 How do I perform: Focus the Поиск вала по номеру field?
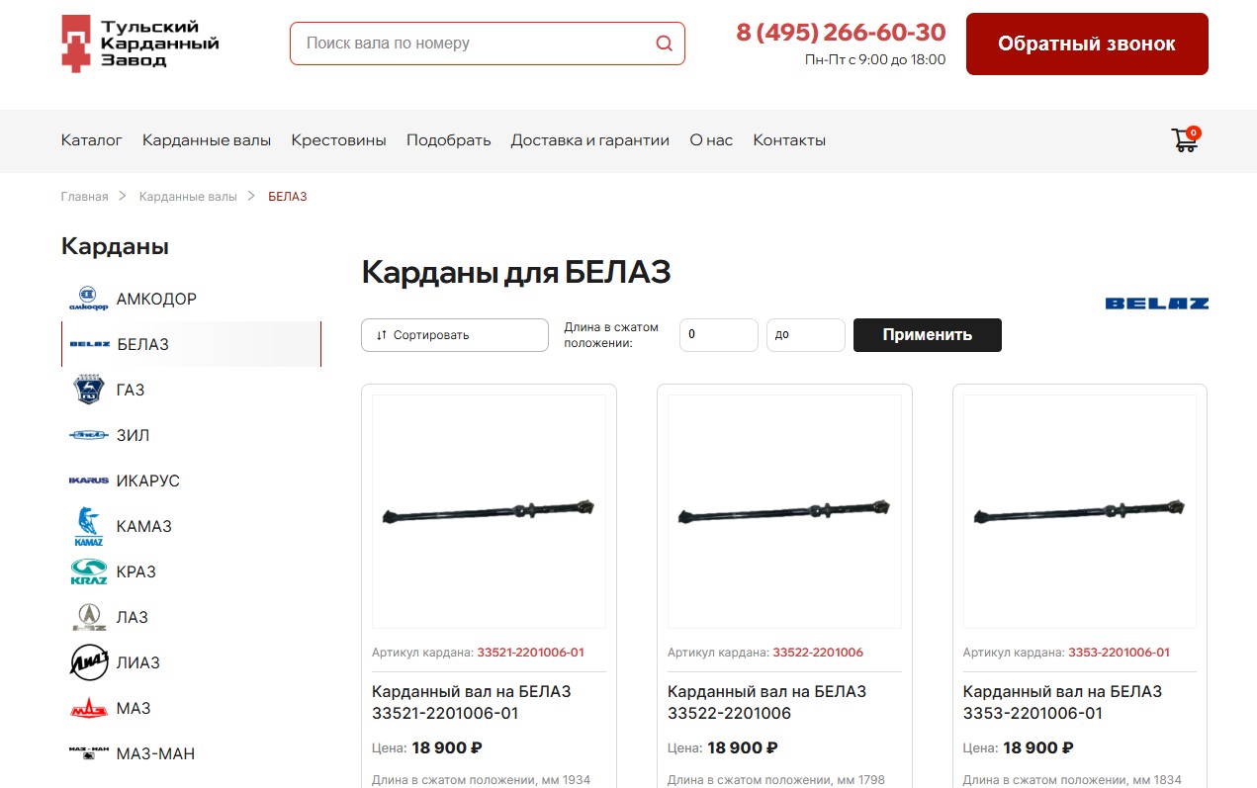[x=488, y=44]
